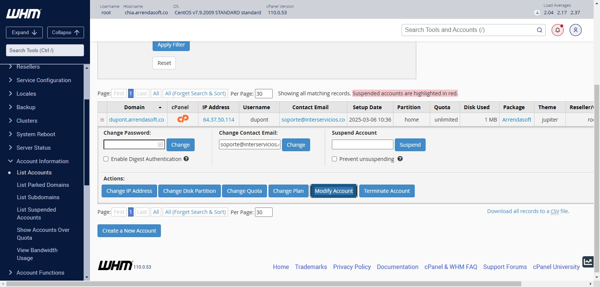
Task: Open Support Forums footer link
Action: [505, 267]
